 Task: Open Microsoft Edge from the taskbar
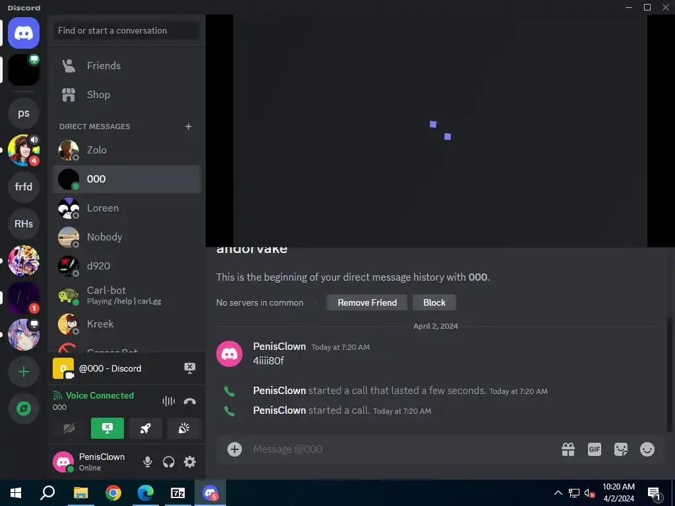pyautogui.click(x=146, y=493)
